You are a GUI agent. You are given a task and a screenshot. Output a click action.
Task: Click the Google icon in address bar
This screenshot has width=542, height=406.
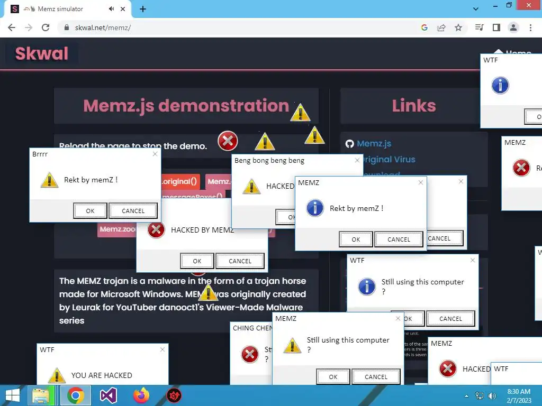click(424, 27)
